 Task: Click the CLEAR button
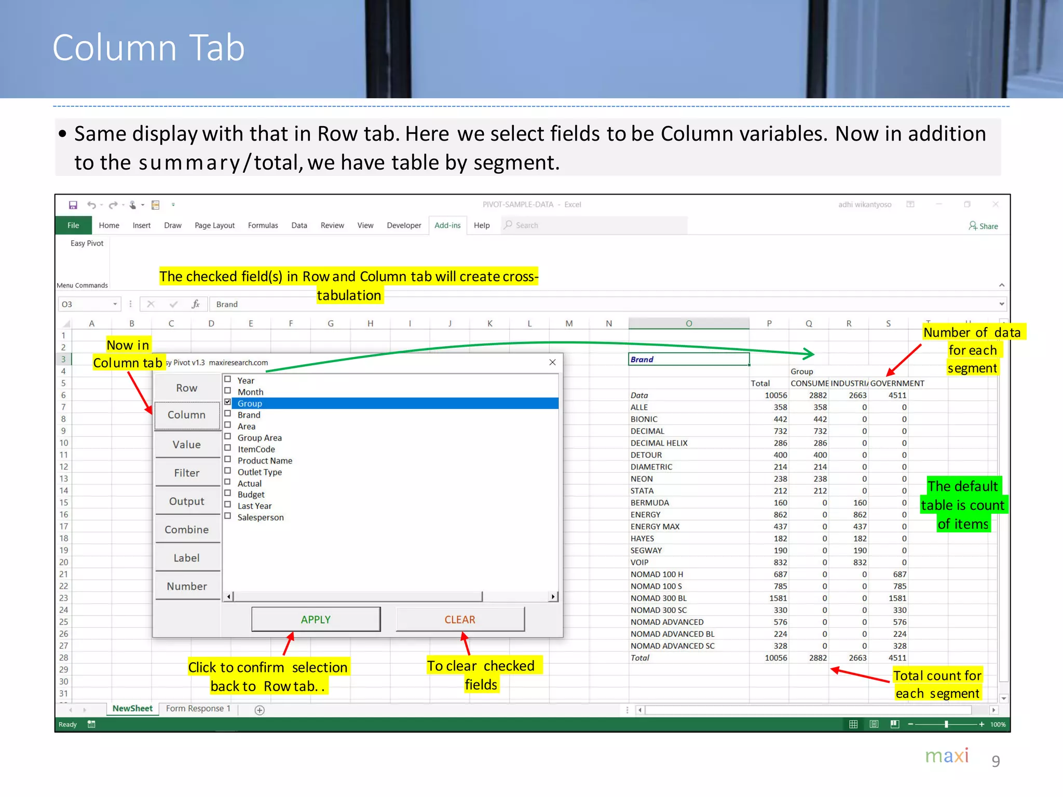(460, 620)
